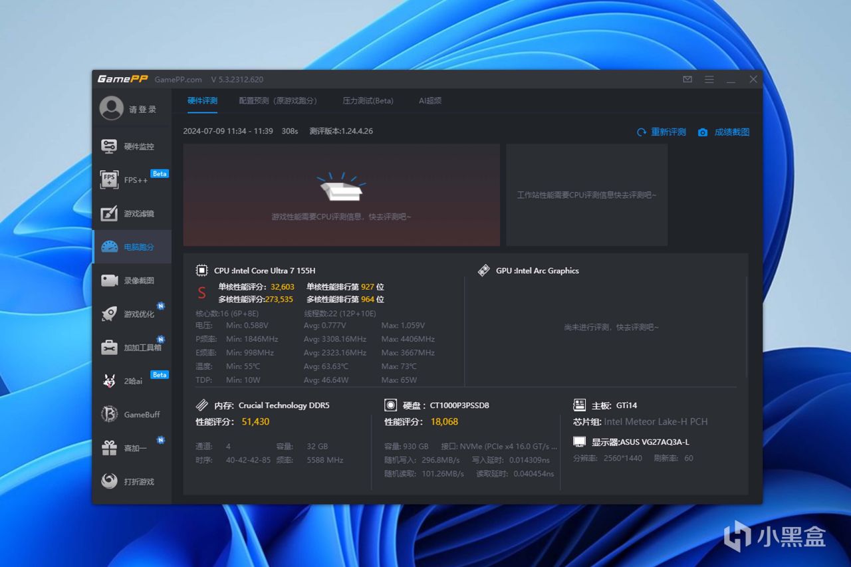Switch to the 压力测试(Beta) tab
This screenshot has width=851, height=567.
(368, 101)
